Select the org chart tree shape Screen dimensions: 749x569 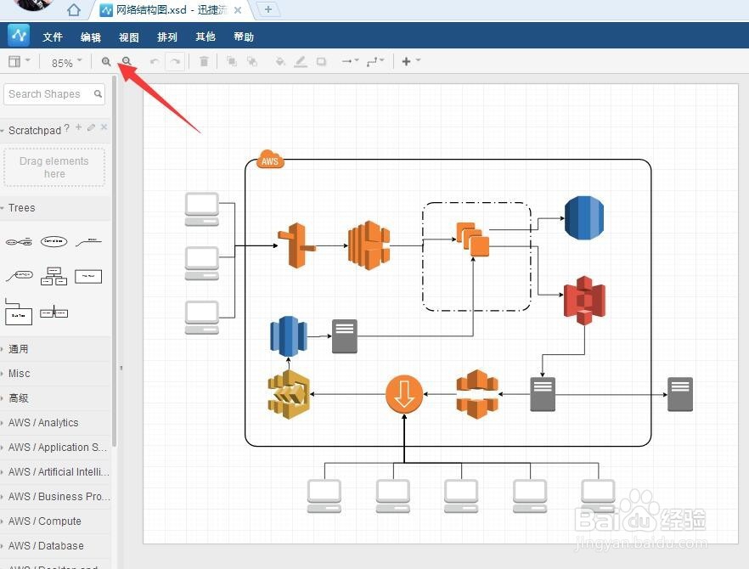pos(54,276)
